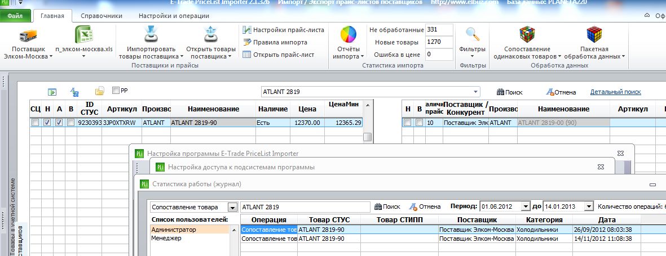The width and height of the screenshot is (666, 256).
Task: Expand the main ATLANT 2819 search dropdown
Action: click(x=475, y=92)
